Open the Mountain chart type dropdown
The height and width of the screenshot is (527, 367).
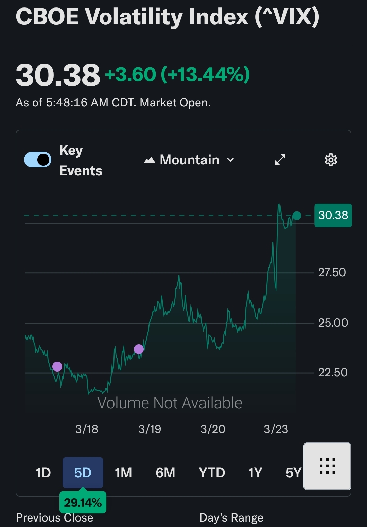(189, 160)
